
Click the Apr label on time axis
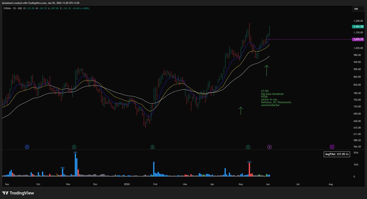[x=212, y=184]
